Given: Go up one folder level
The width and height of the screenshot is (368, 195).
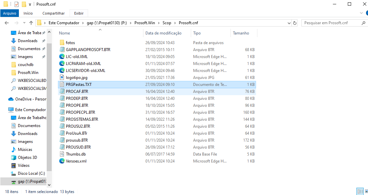Looking at the screenshot, I should coord(31,23).
